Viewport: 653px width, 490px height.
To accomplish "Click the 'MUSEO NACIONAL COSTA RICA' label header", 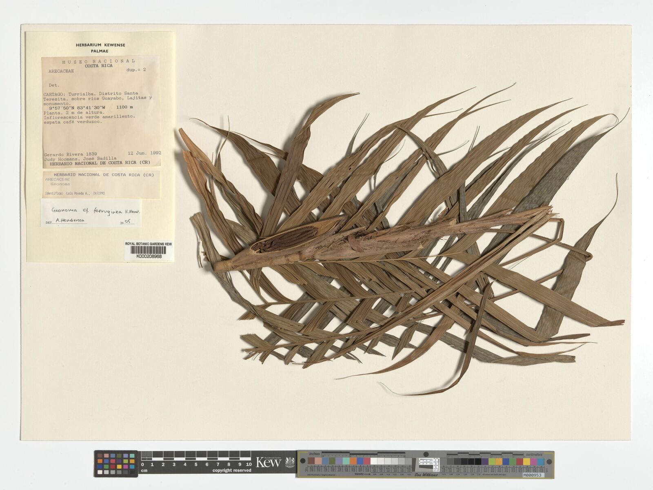I will [x=98, y=63].
